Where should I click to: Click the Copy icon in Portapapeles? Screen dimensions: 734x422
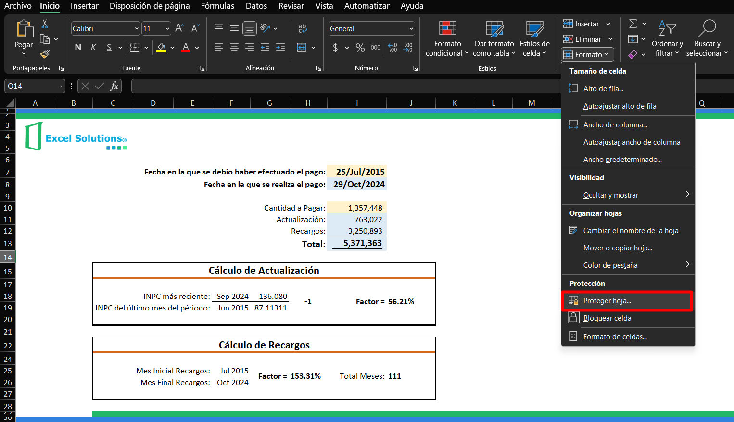tap(45, 39)
